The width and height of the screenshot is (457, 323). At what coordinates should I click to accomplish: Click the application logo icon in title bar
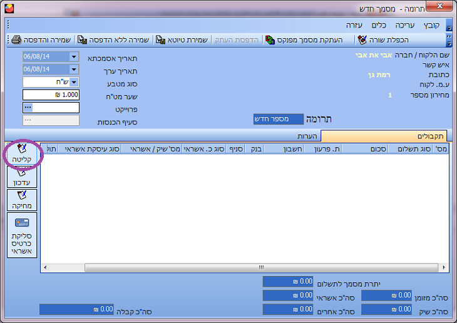coord(9,9)
